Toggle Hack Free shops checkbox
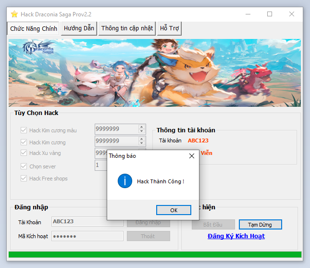 [x=24, y=179]
